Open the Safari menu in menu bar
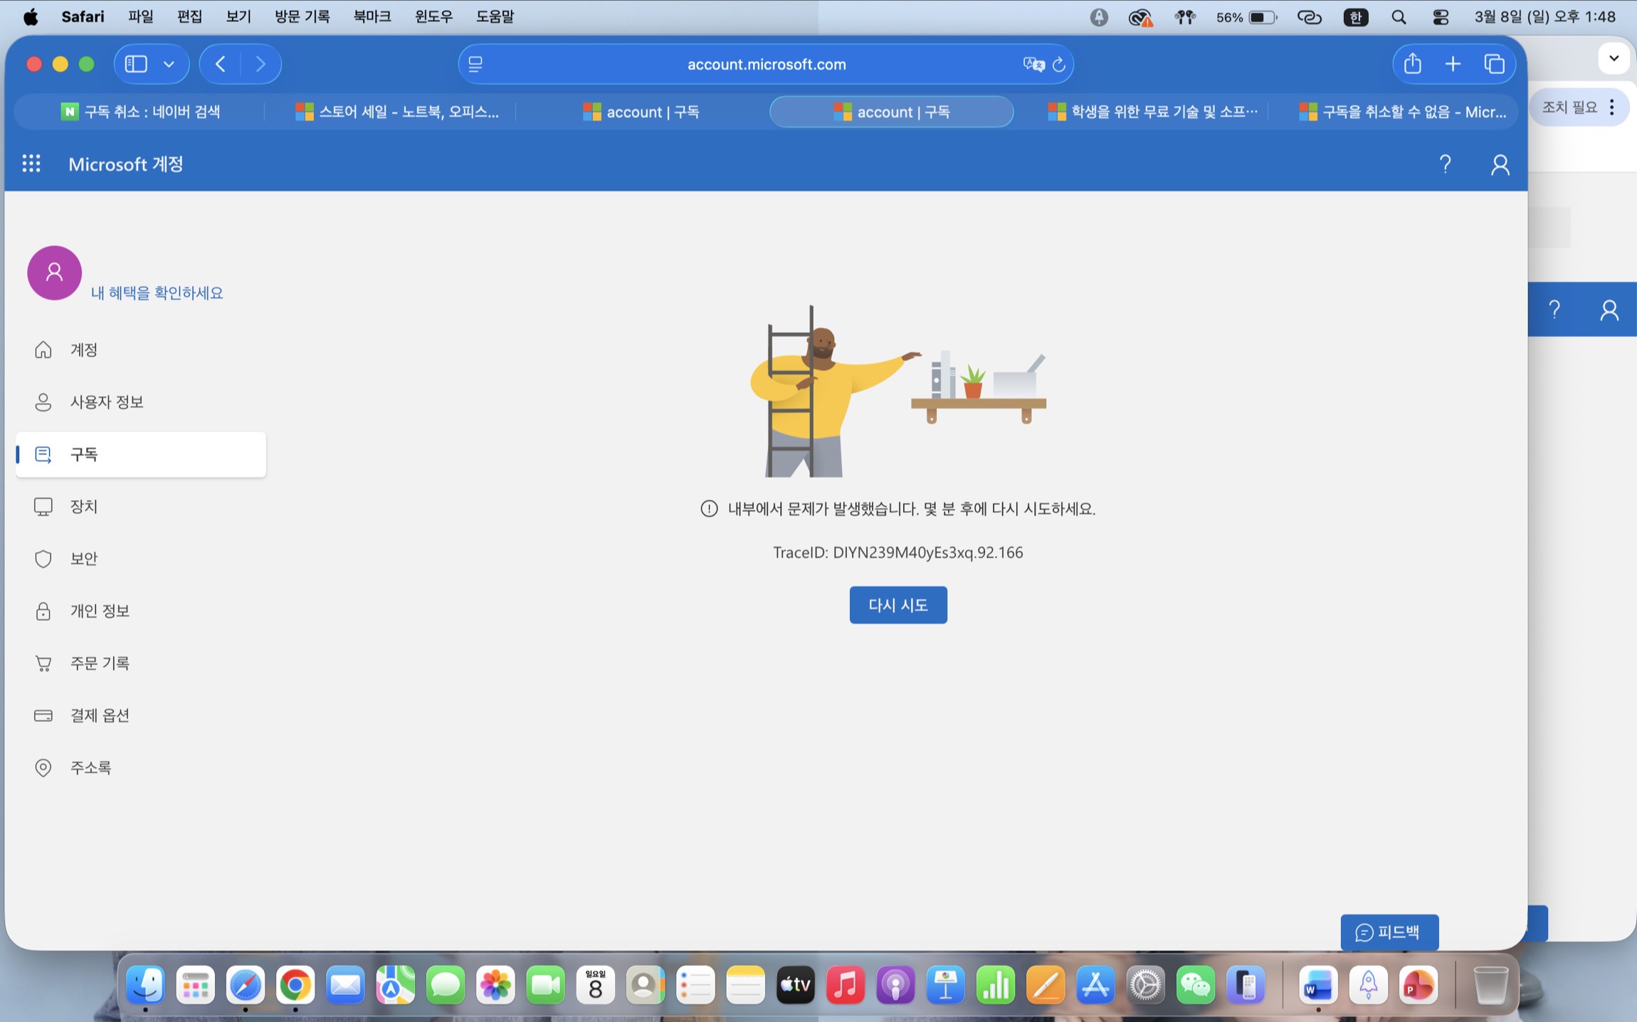The image size is (1637, 1022). (x=83, y=16)
